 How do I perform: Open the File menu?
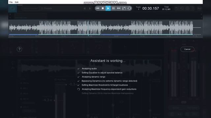click(11, 2)
